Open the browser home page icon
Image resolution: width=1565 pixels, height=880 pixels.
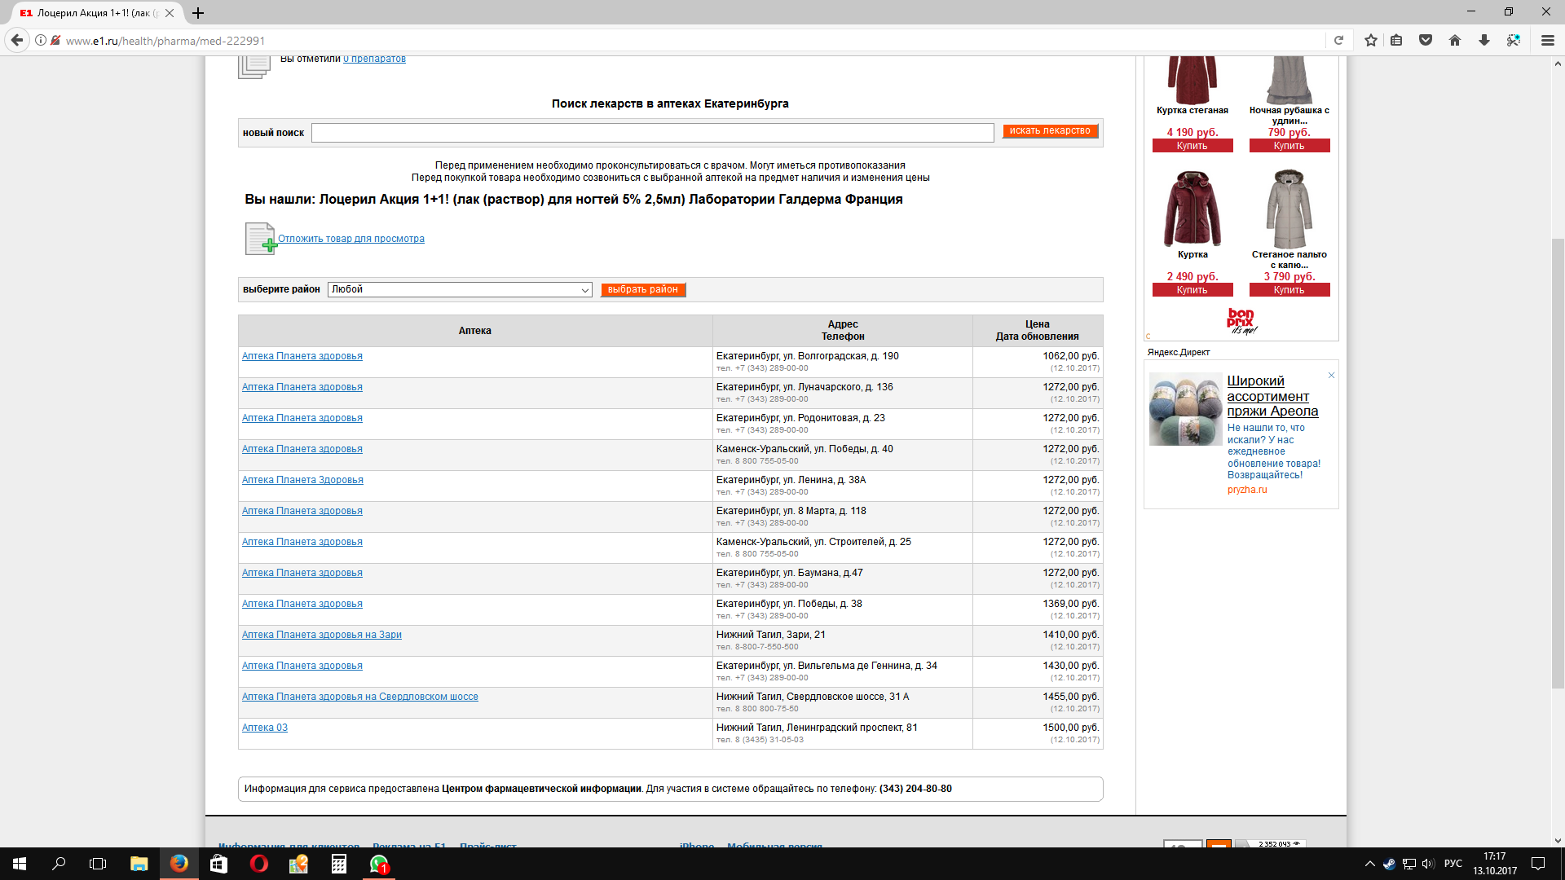[1455, 40]
